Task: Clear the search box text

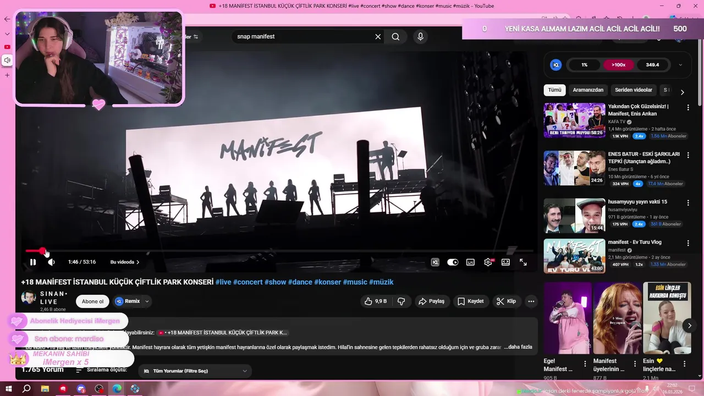Action: [378, 37]
